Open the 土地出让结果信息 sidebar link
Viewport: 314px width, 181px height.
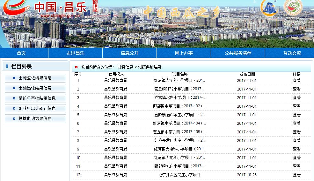click(35, 88)
